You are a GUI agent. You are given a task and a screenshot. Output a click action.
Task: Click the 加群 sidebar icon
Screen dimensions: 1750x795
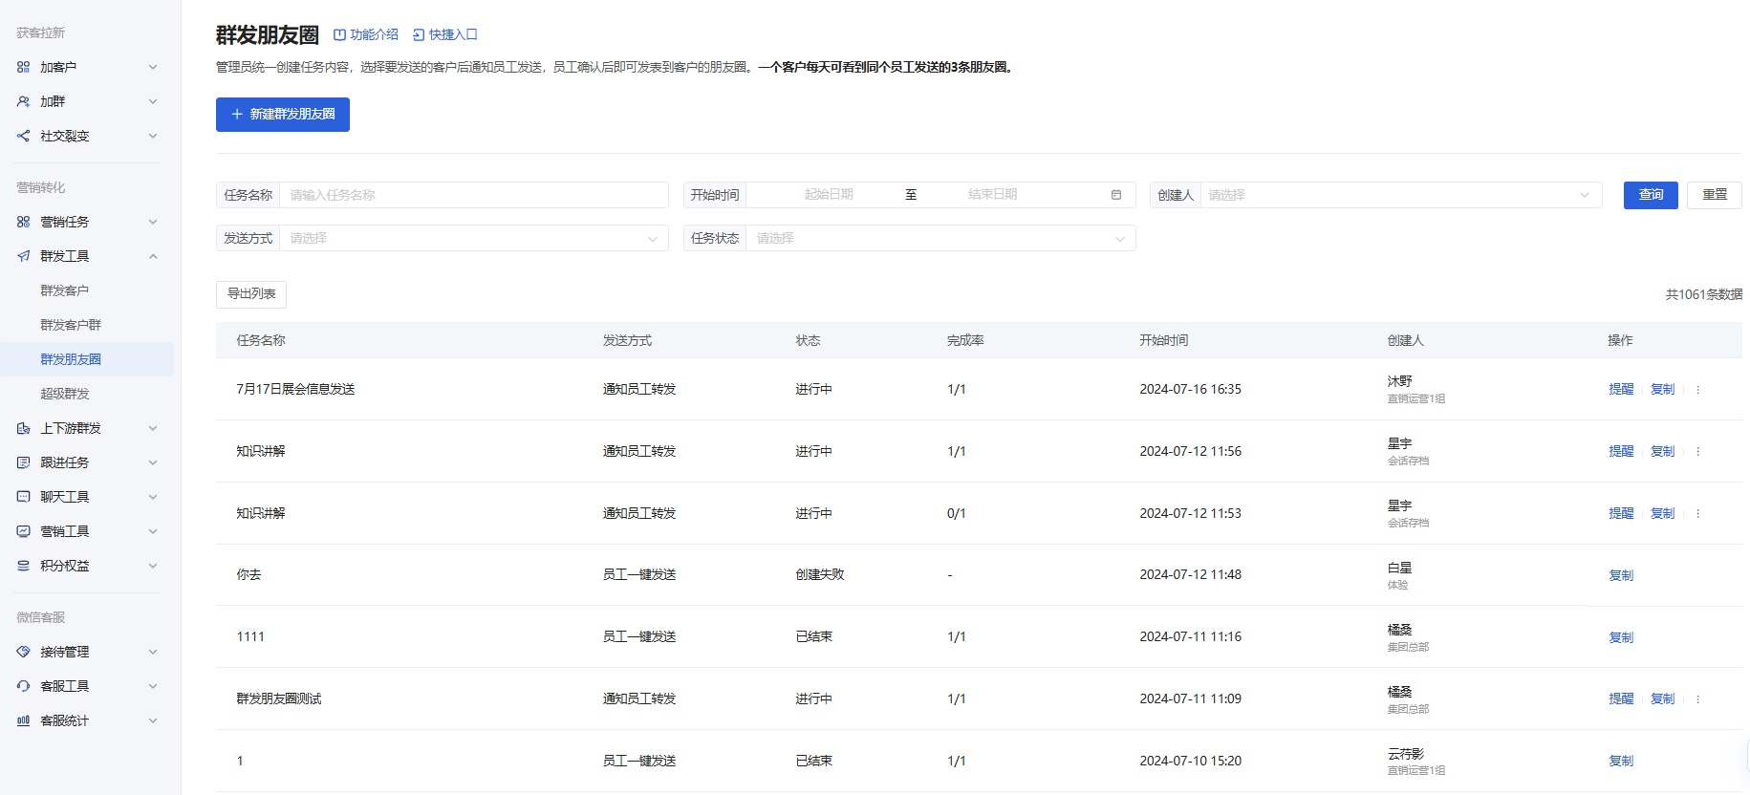24,101
